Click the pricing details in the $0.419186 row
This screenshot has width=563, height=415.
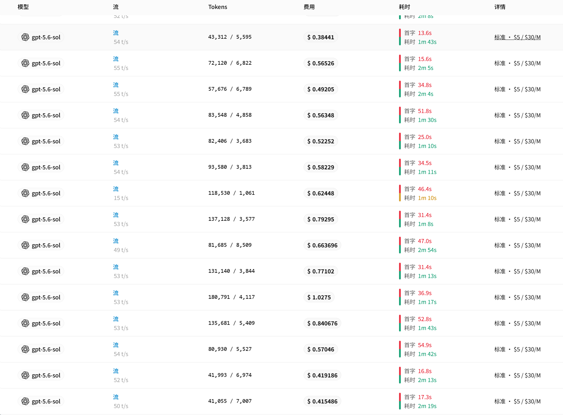tap(517, 375)
